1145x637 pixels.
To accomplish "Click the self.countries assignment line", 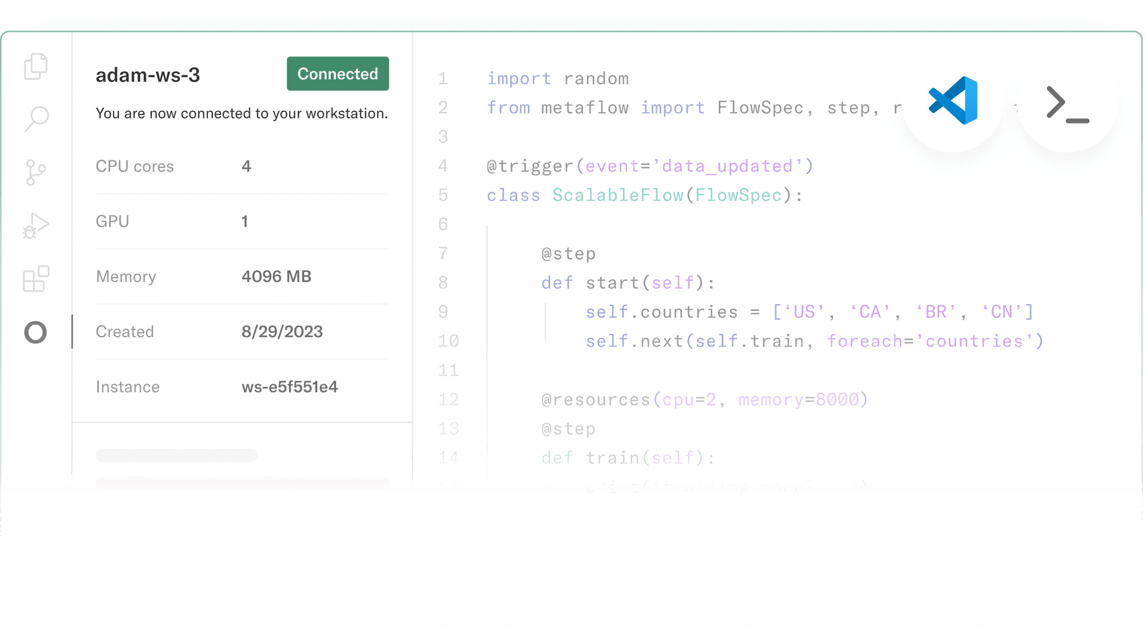I will coord(808,312).
